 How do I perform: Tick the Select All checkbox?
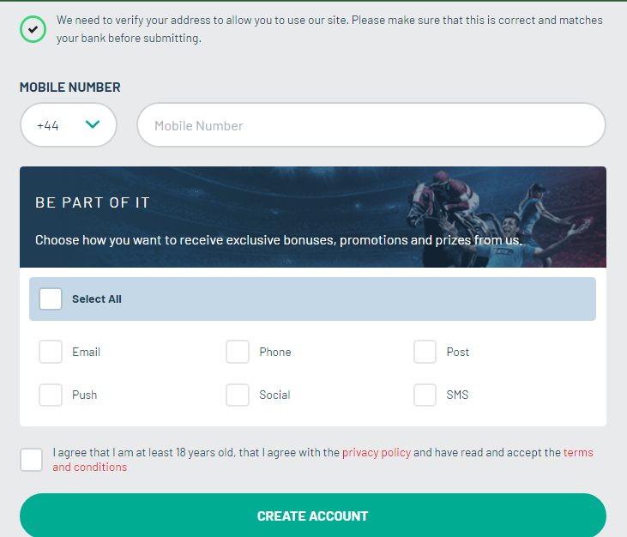[51, 299]
